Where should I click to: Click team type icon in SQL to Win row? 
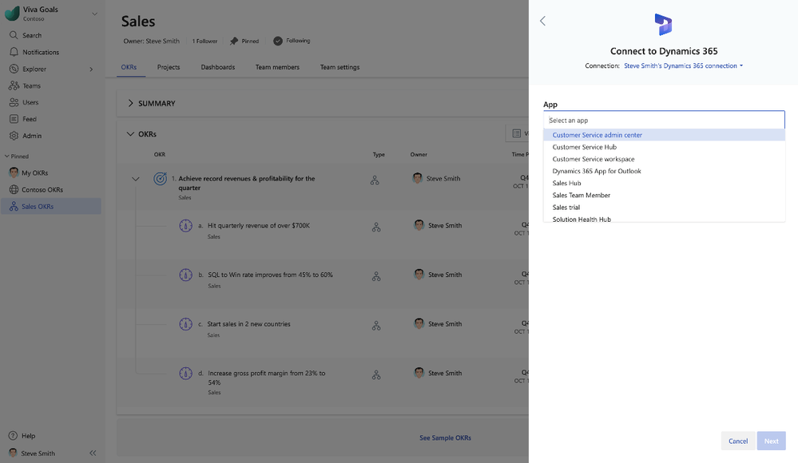pos(376,277)
